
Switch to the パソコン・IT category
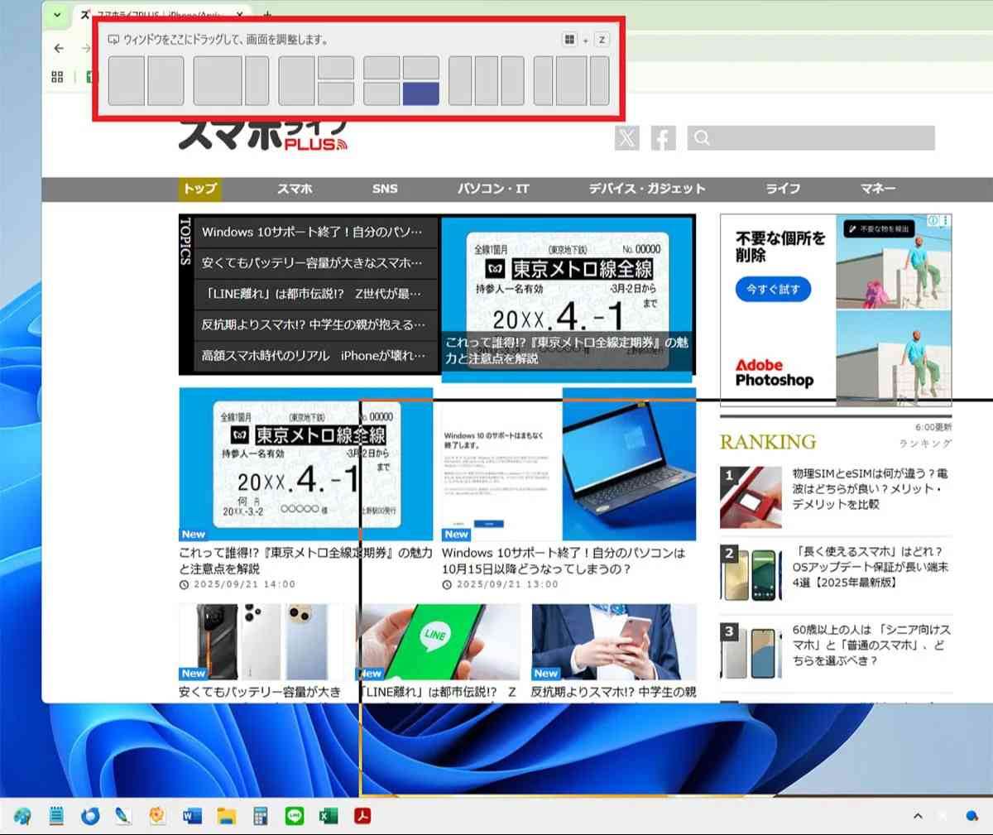[493, 189]
